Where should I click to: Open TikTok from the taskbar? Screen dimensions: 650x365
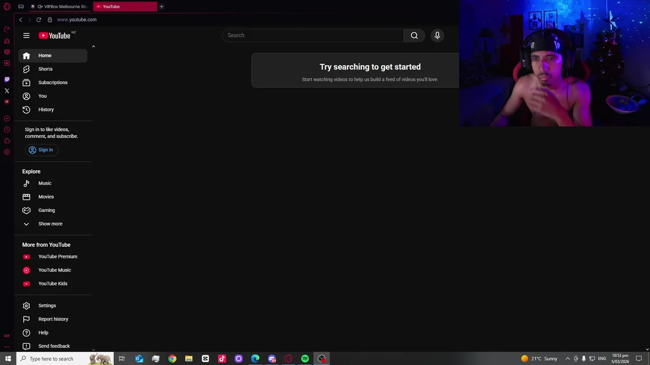click(x=222, y=359)
